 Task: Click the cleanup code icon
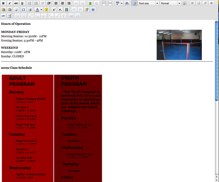click(x=96, y=3)
